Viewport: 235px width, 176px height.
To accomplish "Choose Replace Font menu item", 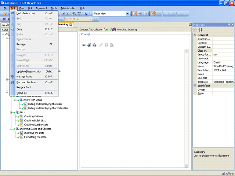I will (x=34, y=87).
